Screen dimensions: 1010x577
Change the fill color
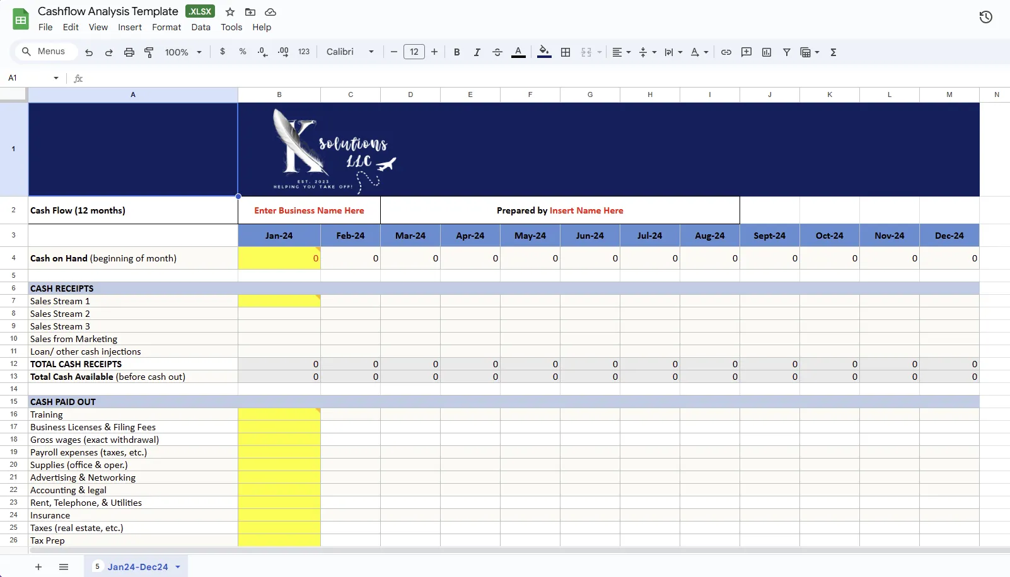click(543, 52)
